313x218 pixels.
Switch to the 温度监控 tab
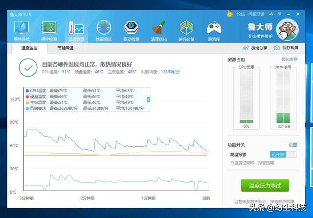click(29, 48)
